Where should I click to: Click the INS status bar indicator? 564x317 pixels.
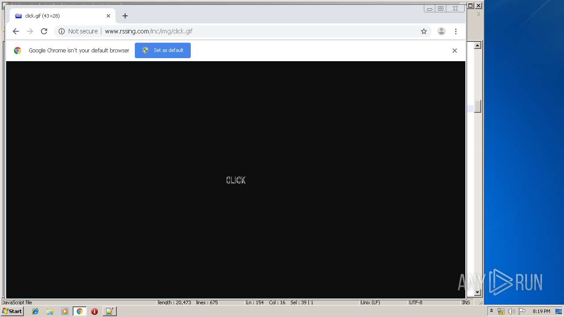click(466, 302)
